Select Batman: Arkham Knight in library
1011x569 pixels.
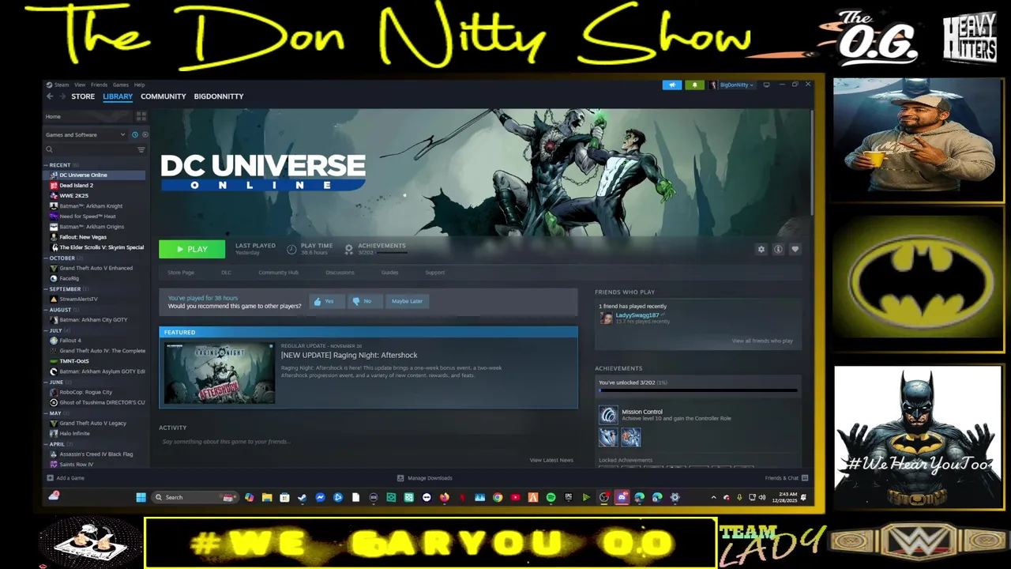(91, 205)
